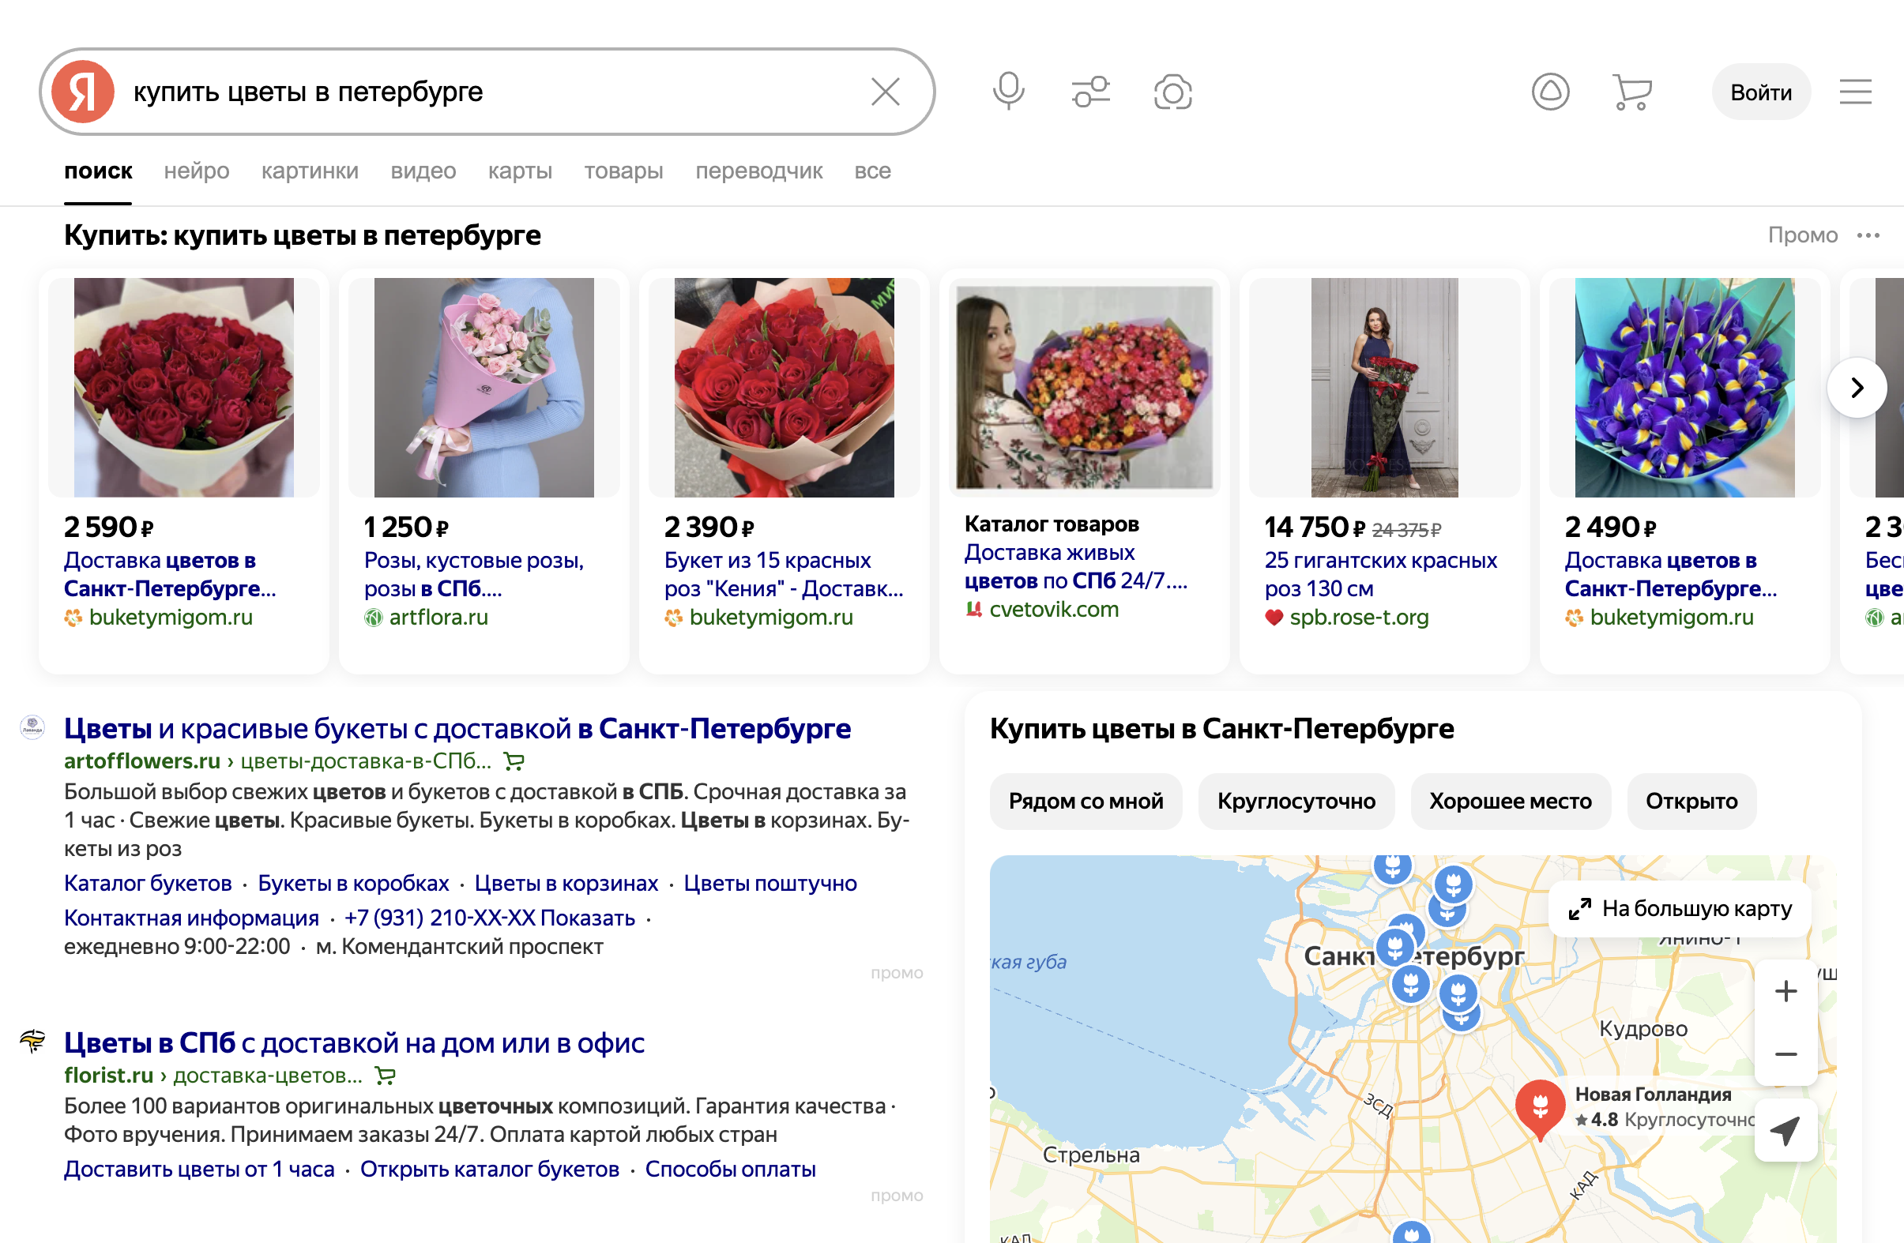Open Способы оплаты sitelink
This screenshot has height=1243, width=1904.
(731, 1170)
